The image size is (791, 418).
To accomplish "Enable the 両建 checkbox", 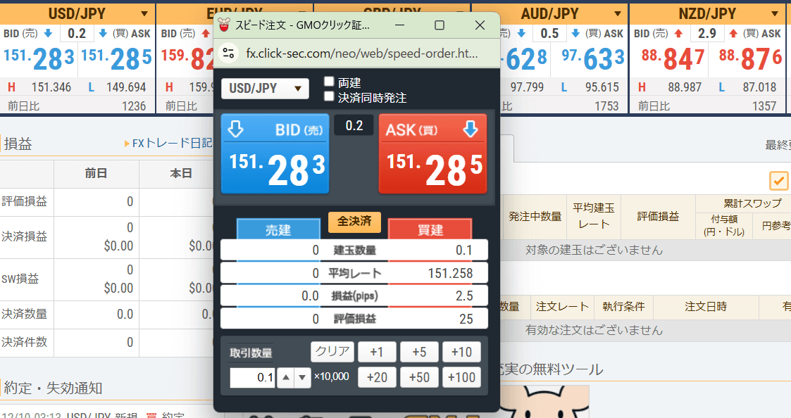I will point(329,82).
